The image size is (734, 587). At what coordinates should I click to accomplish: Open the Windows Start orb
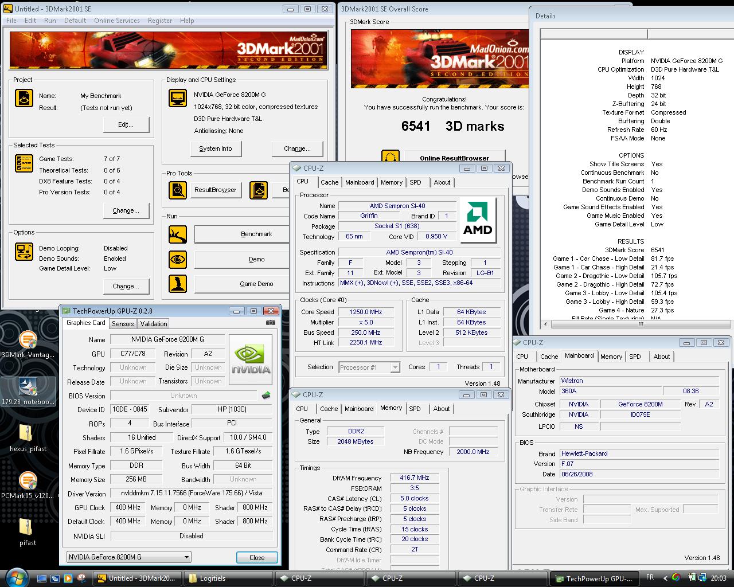pyautogui.click(x=15, y=578)
